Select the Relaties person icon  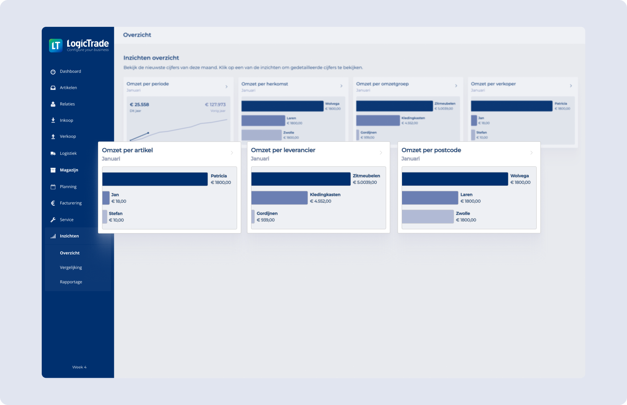point(53,104)
